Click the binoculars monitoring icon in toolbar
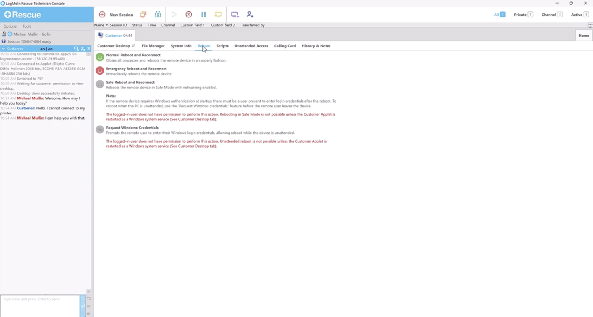 coord(158,15)
